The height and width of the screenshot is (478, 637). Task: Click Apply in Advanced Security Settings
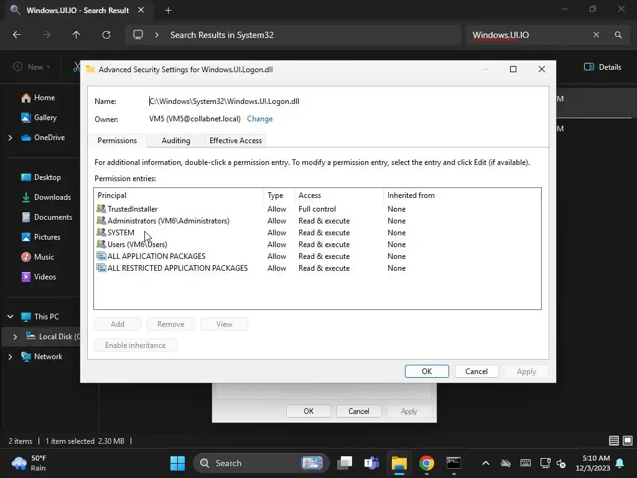click(x=526, y=371)
